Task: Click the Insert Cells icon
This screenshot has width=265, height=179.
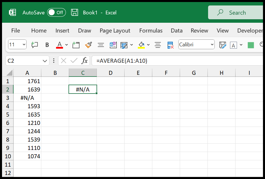Action: pos(76,45)
